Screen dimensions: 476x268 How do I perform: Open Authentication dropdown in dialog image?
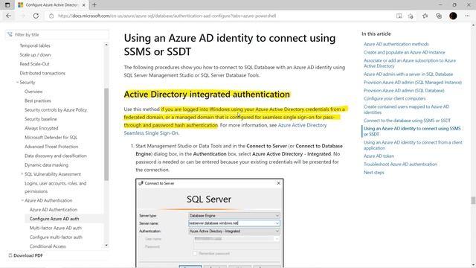tap(277, 232)
